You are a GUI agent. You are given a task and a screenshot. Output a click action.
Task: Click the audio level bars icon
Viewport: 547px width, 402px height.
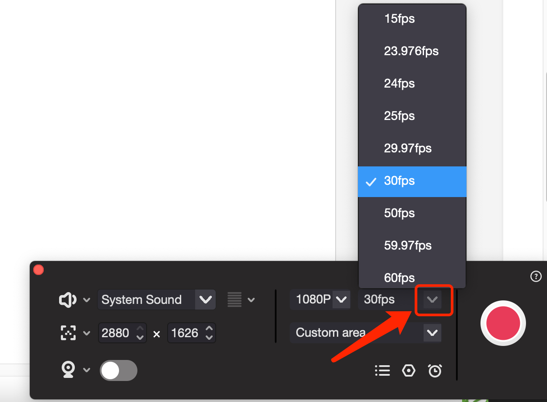(x=235, y=300)
